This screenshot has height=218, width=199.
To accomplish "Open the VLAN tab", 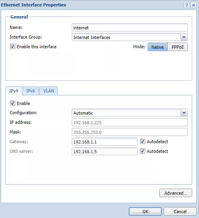I will pos(49,91).
